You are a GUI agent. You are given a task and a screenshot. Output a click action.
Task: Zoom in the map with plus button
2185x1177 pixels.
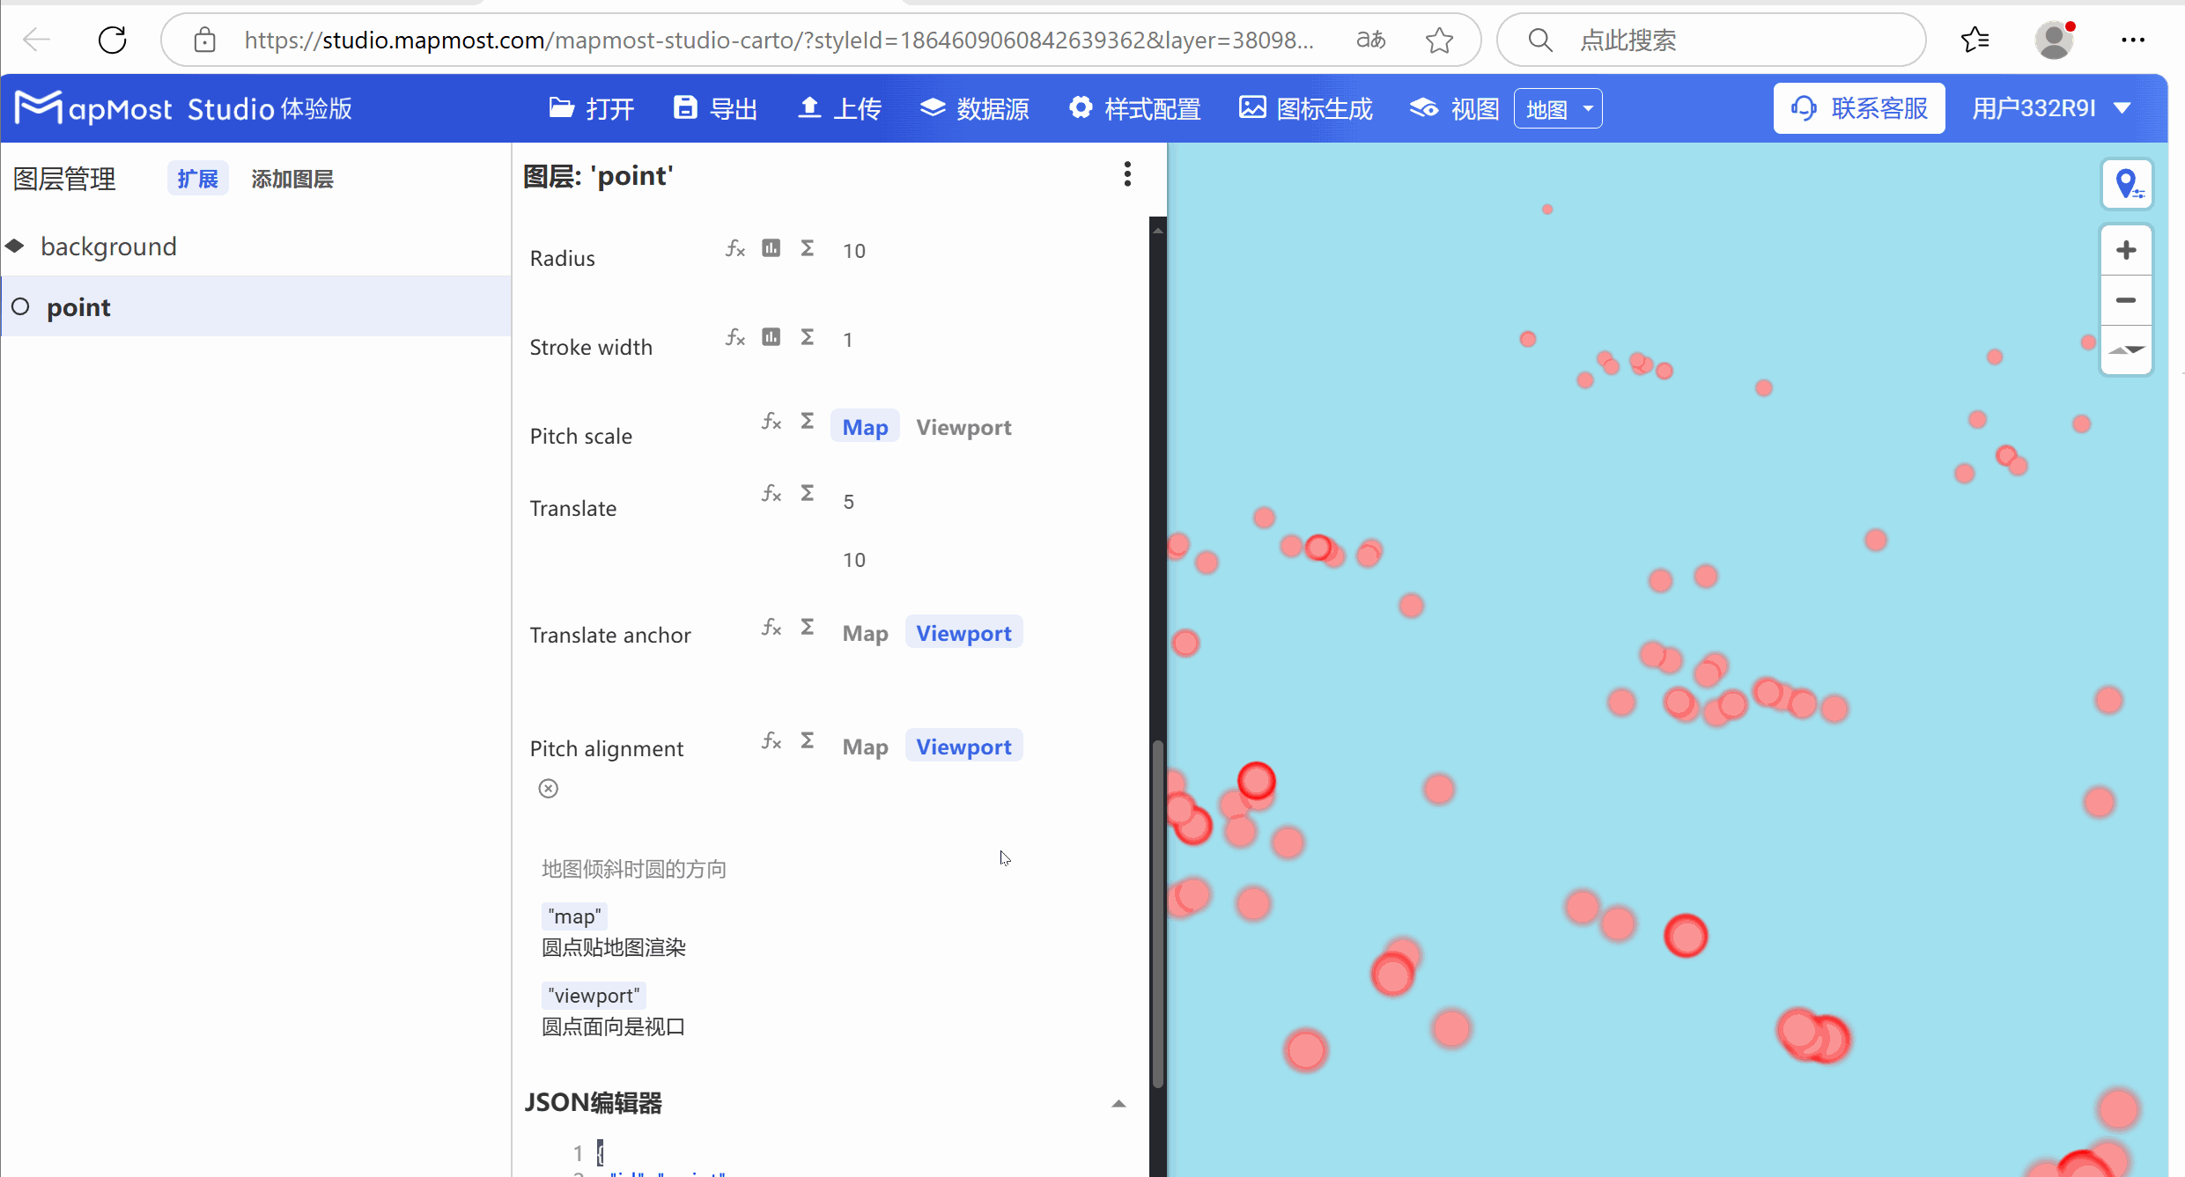2126,251
